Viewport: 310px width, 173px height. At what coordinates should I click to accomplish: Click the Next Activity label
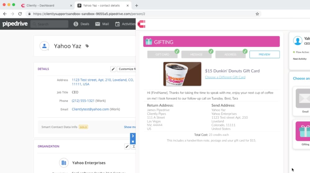300,59
